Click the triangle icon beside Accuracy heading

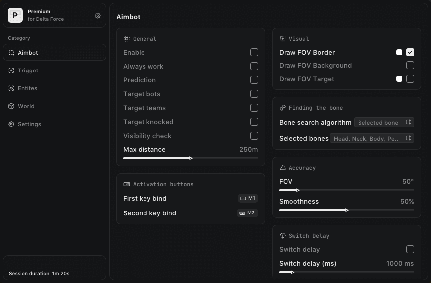(x=283, y=168)
